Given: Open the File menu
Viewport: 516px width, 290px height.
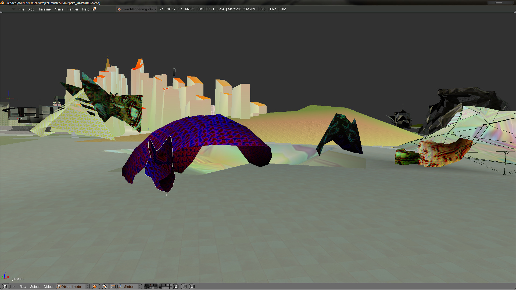Looking at the screenshot, I should click(21, 9).
